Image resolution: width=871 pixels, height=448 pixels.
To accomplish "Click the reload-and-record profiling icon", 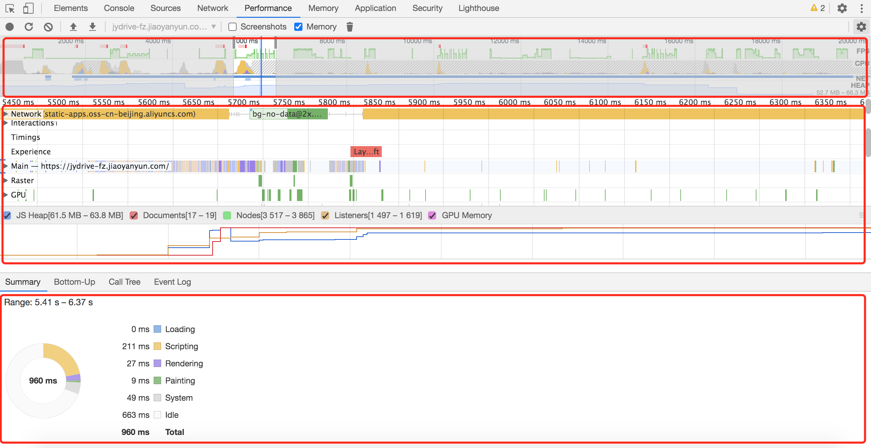I will point(29,26).
